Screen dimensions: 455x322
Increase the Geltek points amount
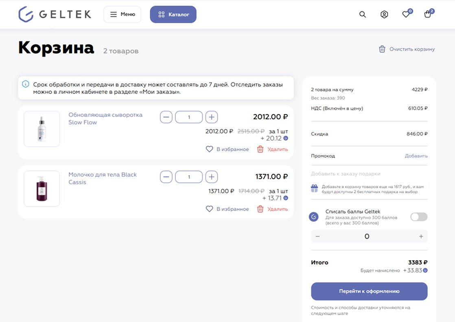pos(421,237)
